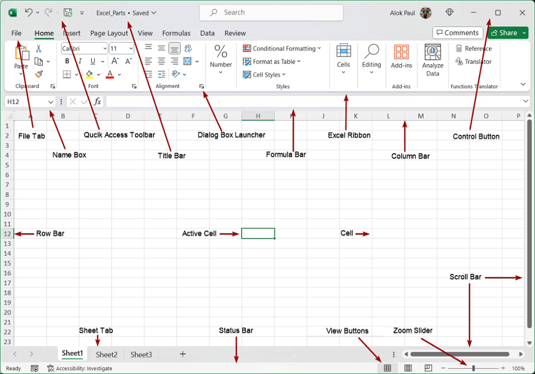This screenshot has height=374, width=535.
Task: Click the Wrap Text icon
Action: (188, 49)
